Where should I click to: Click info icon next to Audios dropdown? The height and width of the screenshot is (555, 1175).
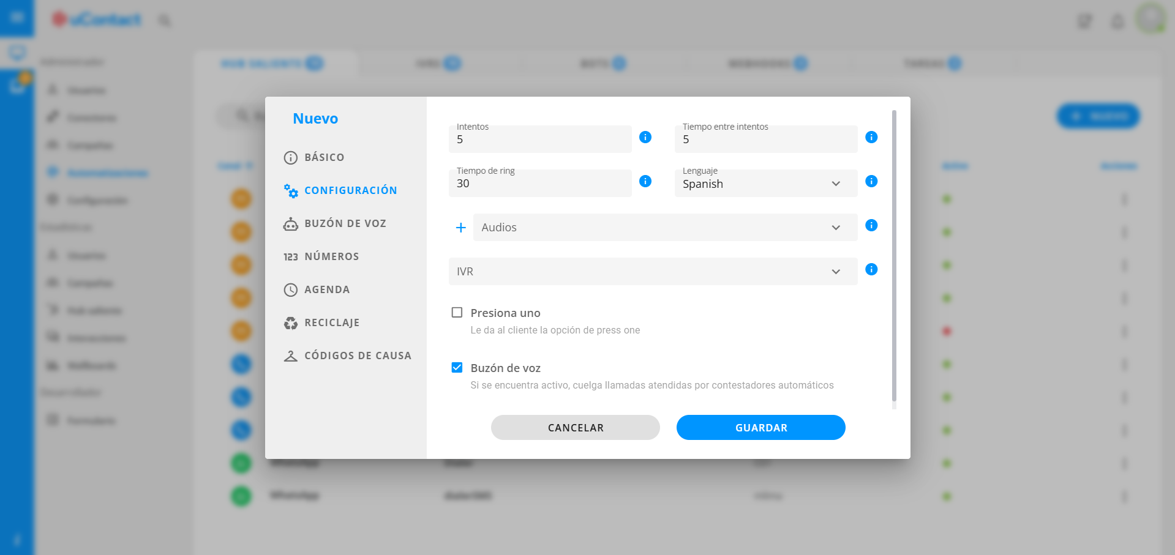(871, 225)
